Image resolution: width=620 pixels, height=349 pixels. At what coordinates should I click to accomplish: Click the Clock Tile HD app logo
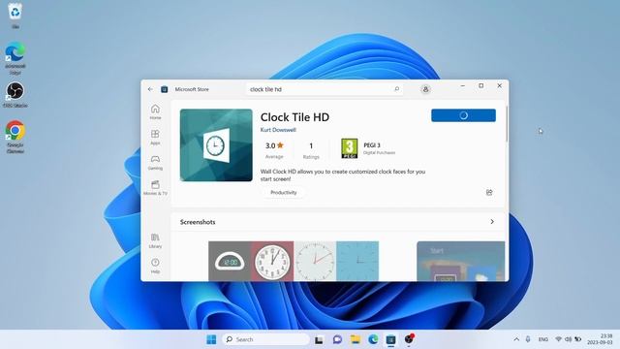[x=216, y=145]
